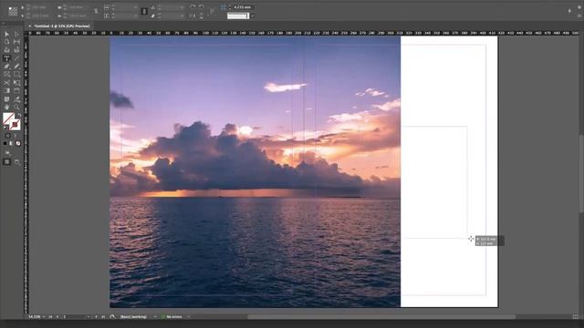Click the Width field

point(77,7)
